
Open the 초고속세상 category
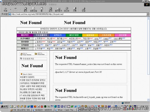point(25,39)
